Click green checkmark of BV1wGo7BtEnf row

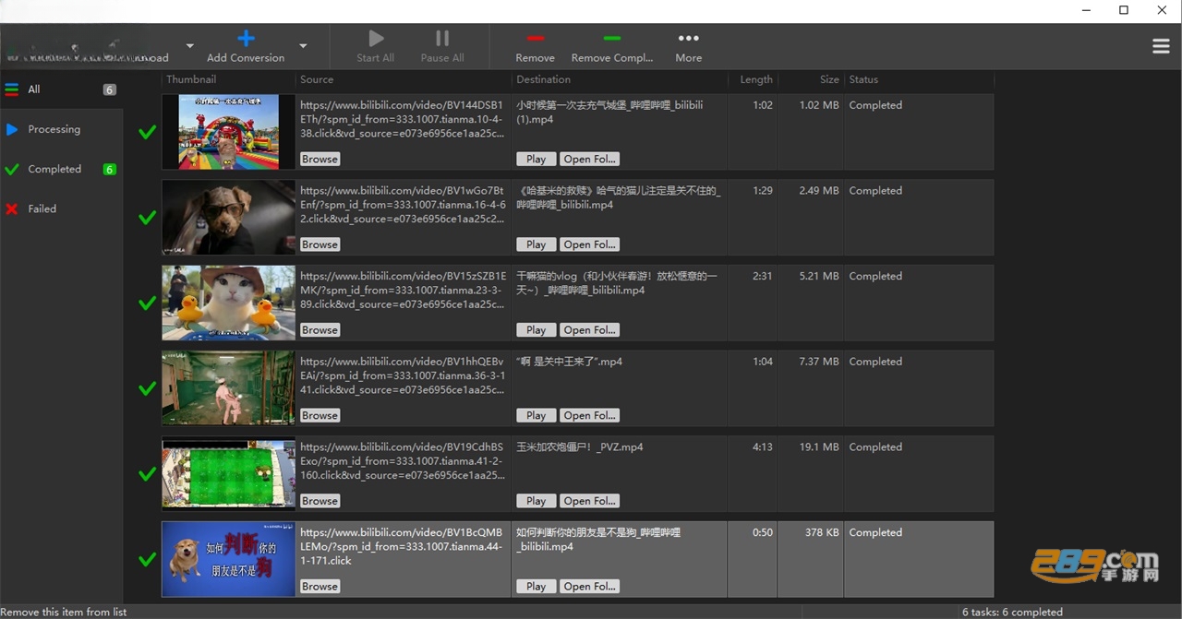tap(147, 218)
